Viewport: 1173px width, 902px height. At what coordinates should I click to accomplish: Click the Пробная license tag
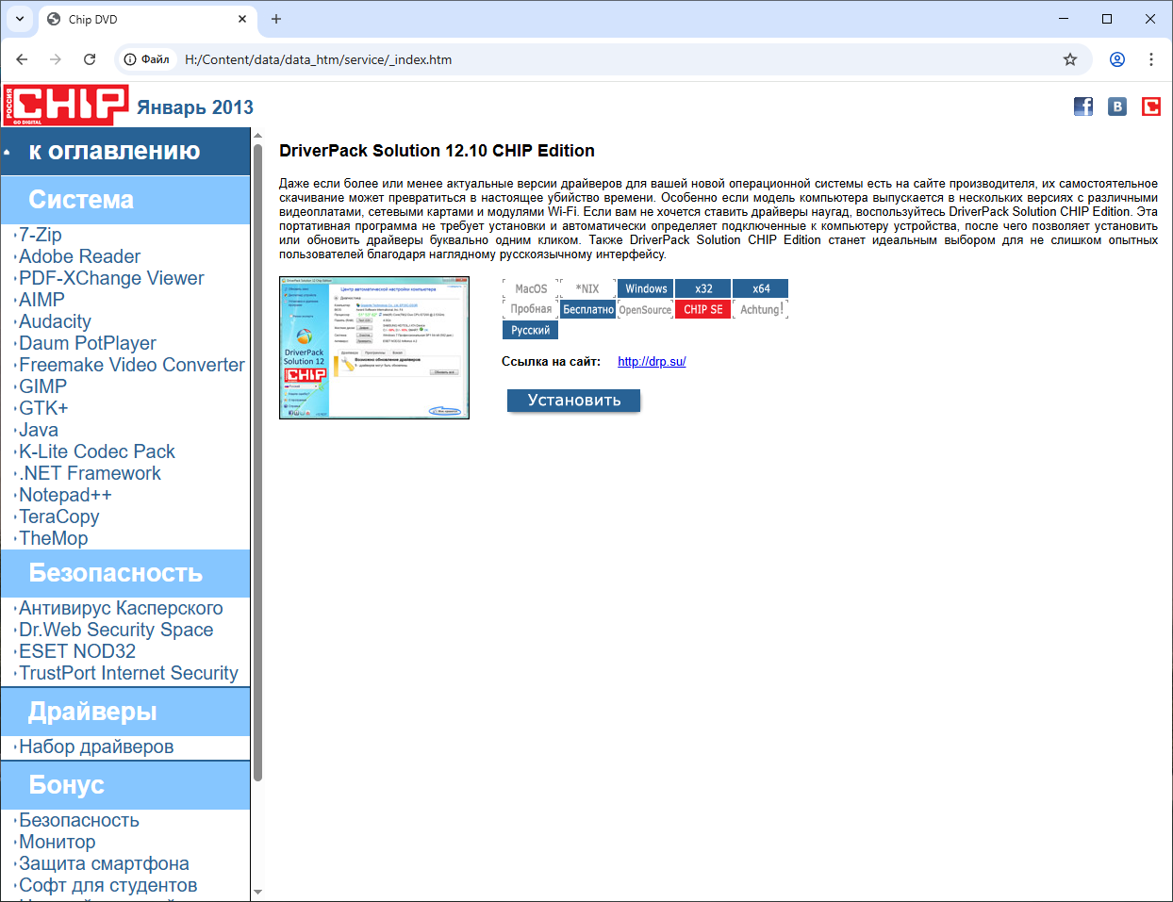531,309
